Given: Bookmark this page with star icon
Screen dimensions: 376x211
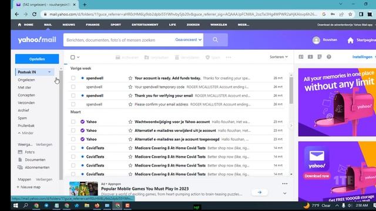Looking at the screenshot, I should pos(350,14).
